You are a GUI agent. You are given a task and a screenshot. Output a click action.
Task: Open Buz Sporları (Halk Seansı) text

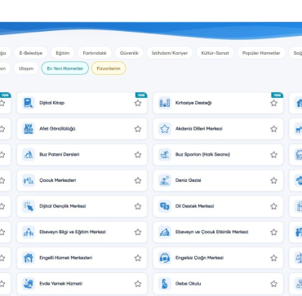coord(202,155)
